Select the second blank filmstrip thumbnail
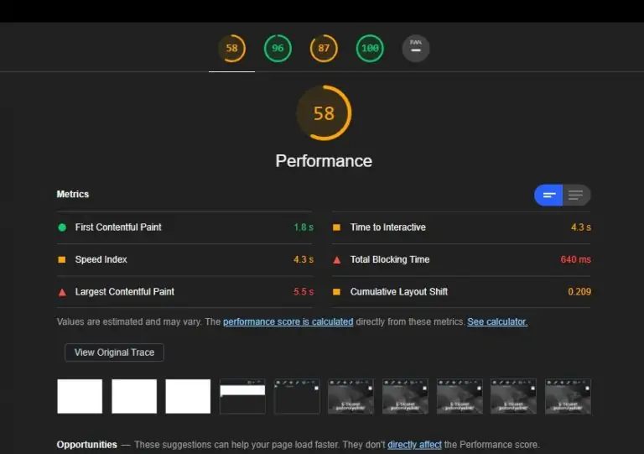644x454 pixels. click(134, 396)
